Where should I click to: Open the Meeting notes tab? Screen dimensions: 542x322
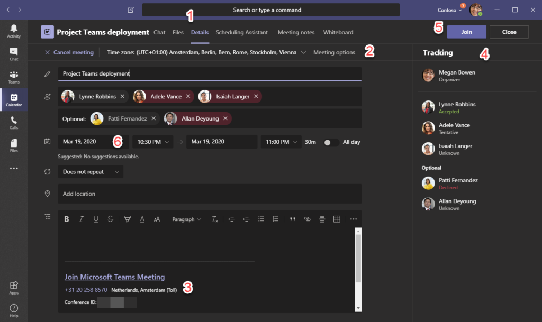pyautogui.click(x=296, y=32)
